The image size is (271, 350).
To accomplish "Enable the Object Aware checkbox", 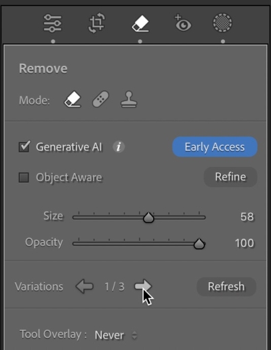I will click(24, 178).
